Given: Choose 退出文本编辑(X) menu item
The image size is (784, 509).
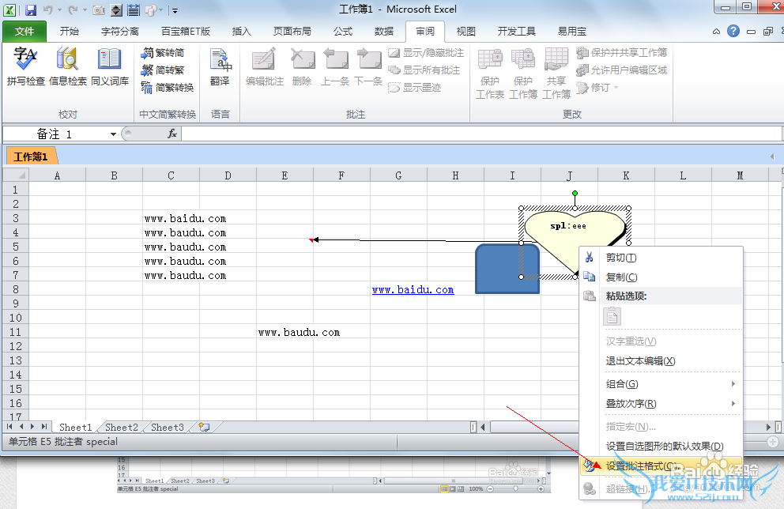Looking at the screenshot, I should [661, 361].
